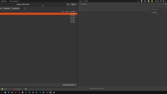Collapse the Bottle section arrow

pyautogui.click(x=151, y=13)
